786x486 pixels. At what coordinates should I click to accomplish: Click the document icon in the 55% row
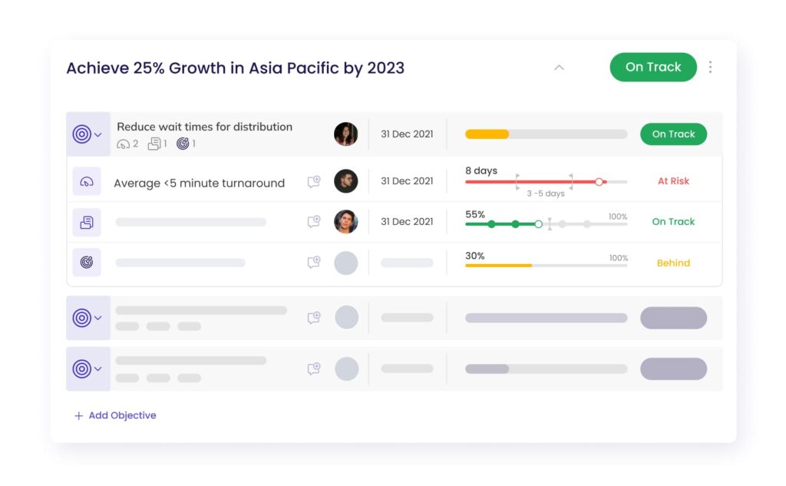pyautogui.click(x=87, y=222)
